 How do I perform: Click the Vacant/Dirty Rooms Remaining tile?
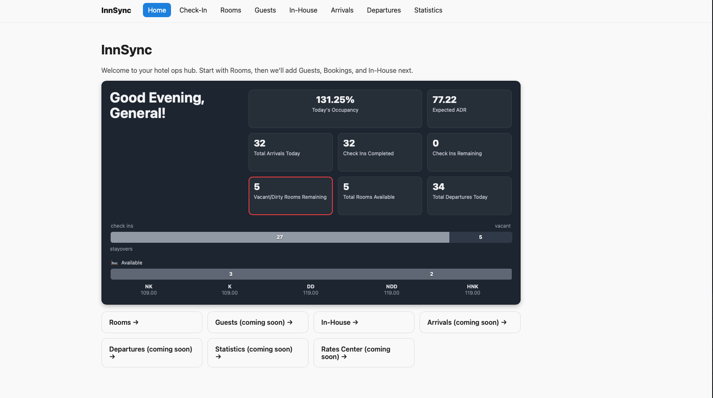pyautogui.click(x=290, y=196)
